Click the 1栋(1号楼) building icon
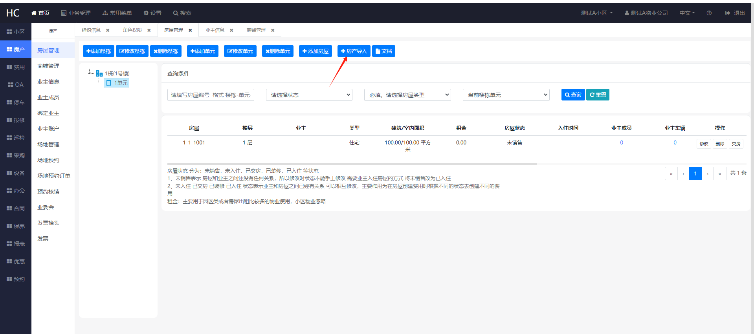Image resolution: width=754 pixels, height=334 pixels. [x=99, y=73]
